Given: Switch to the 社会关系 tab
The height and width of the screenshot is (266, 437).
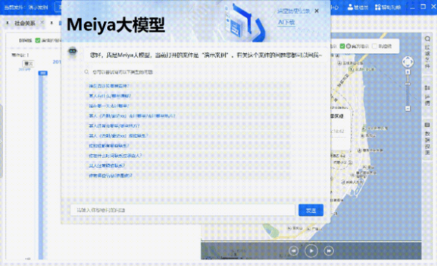Looking at the screenshot, I should (25, 23).
